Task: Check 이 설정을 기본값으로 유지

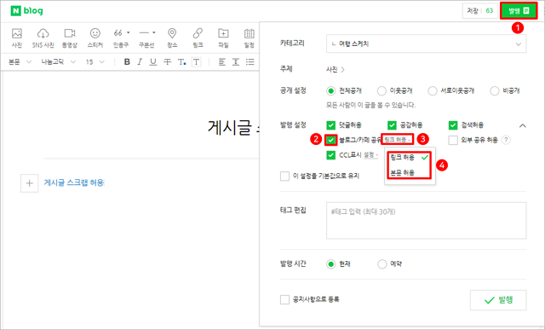Action: click(284, 176)
